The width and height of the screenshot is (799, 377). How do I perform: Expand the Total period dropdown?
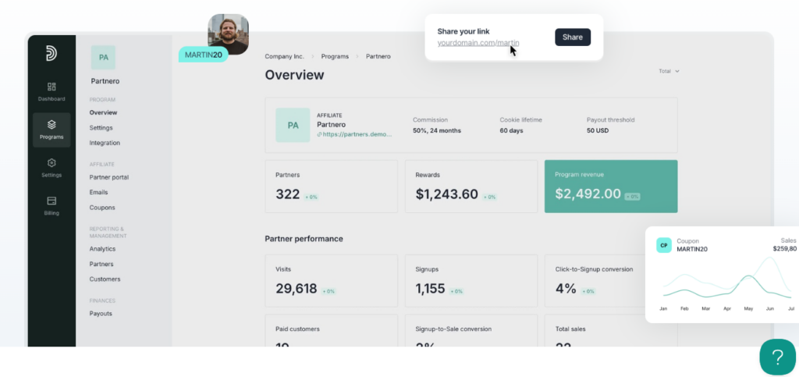(669, 71)
